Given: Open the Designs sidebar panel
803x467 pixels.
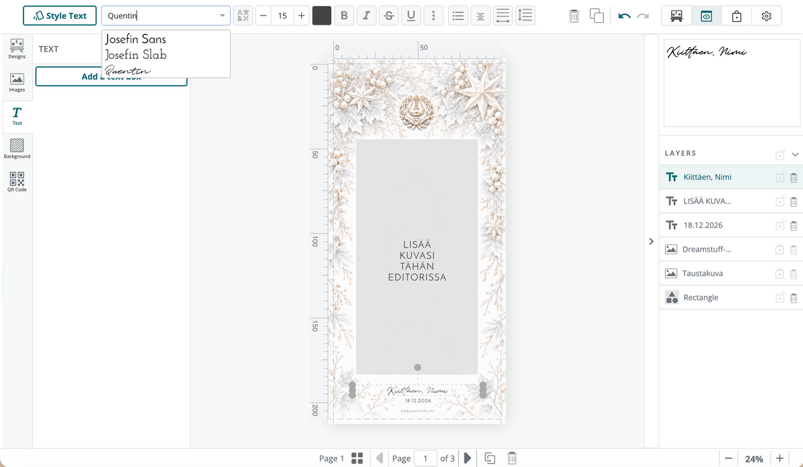Looking at the screenshot, I should (17, 49).
